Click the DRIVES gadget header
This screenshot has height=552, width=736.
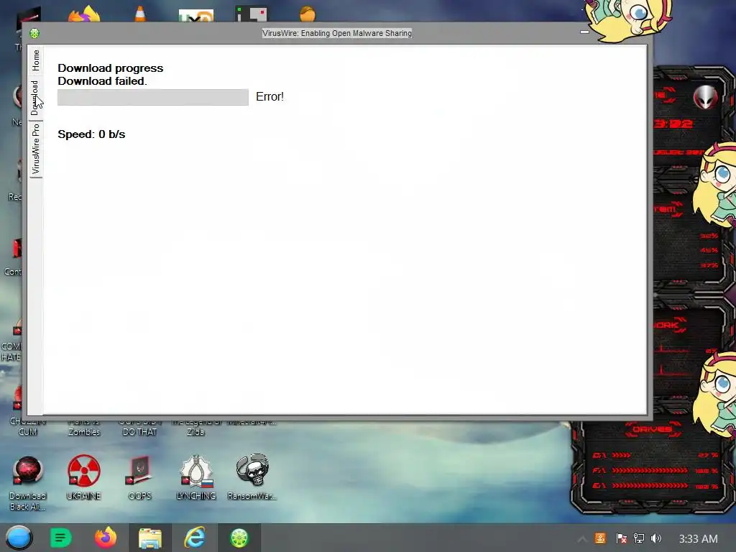(653, 429)
